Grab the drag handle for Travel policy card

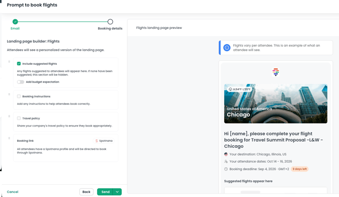tap(9, 116)
